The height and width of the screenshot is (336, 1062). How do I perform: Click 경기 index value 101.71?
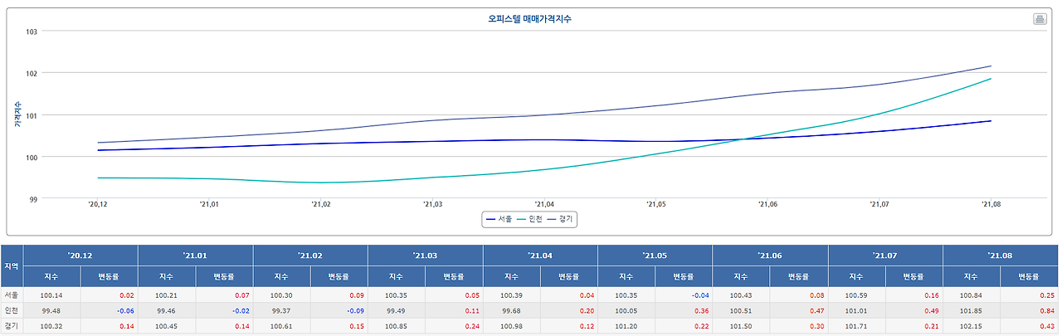pos(856,325)
